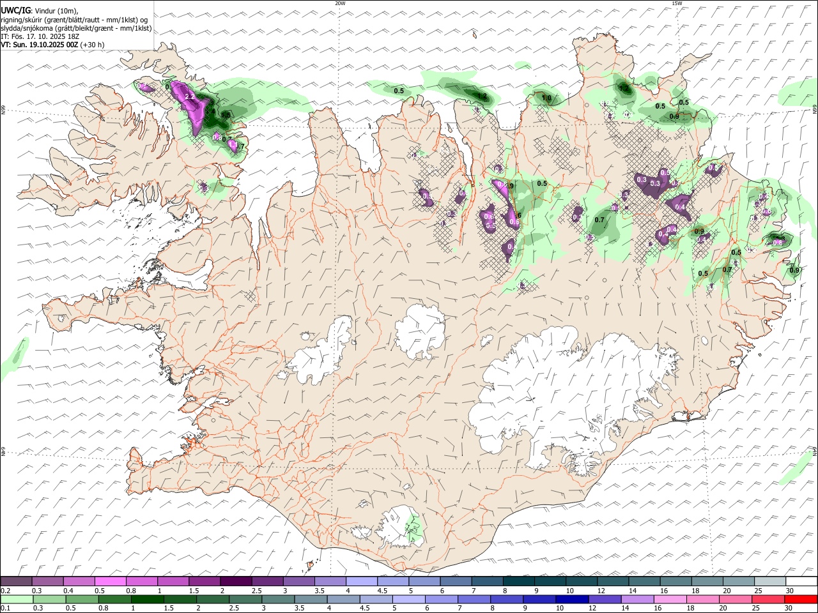Select the bright pink 0.5 snow-scale swatch
The height and width of the screenshot is (613, 818).
tap(110, 582)
